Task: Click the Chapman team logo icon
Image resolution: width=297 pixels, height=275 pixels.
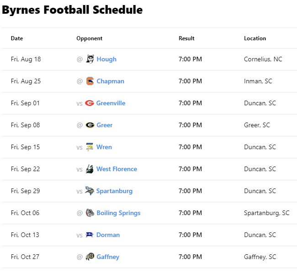Action: tap(90, 81)
